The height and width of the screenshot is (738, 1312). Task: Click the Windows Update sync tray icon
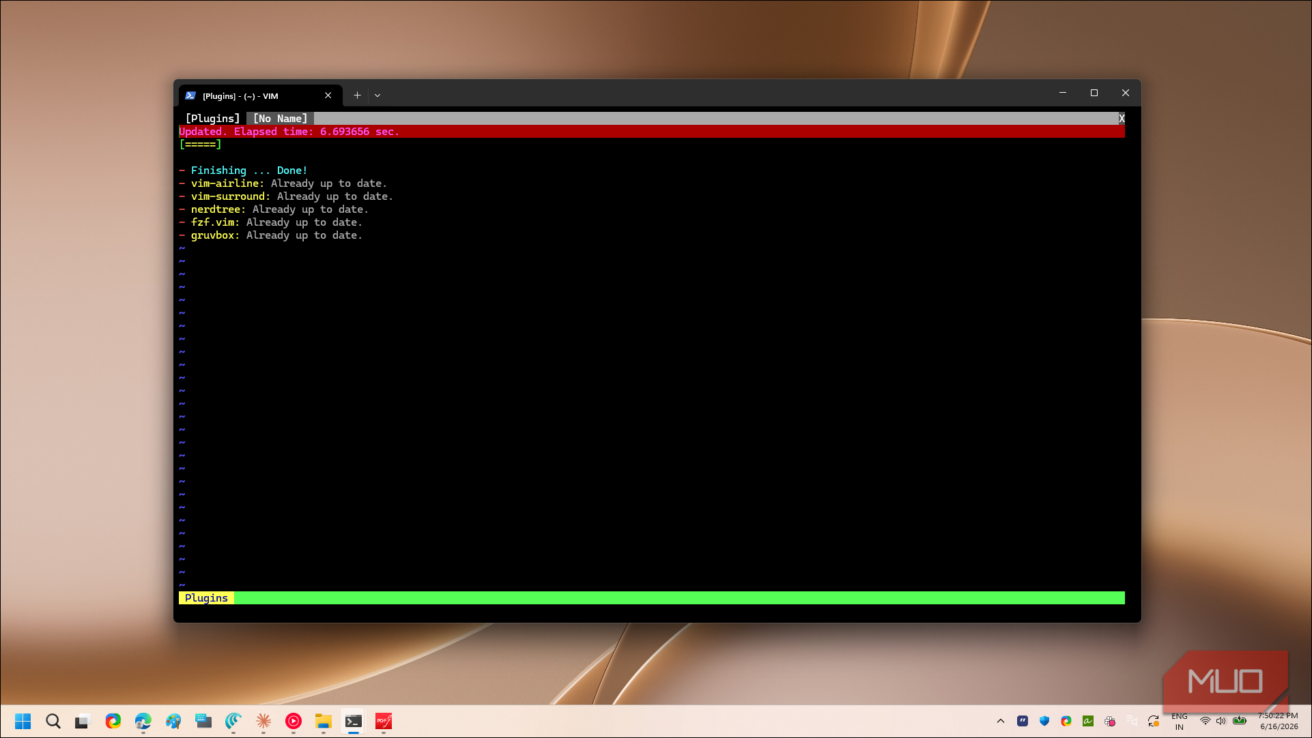[x=1154, y=721]
